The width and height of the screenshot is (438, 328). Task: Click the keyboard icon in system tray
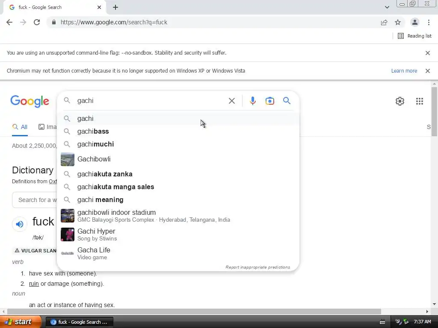382,322
